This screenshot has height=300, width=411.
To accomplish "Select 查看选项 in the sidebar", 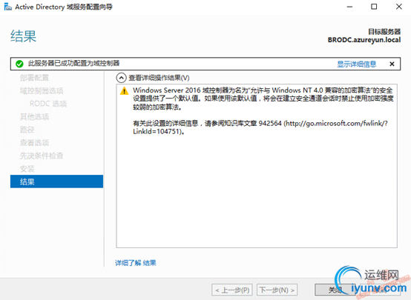I will [34, 143].
